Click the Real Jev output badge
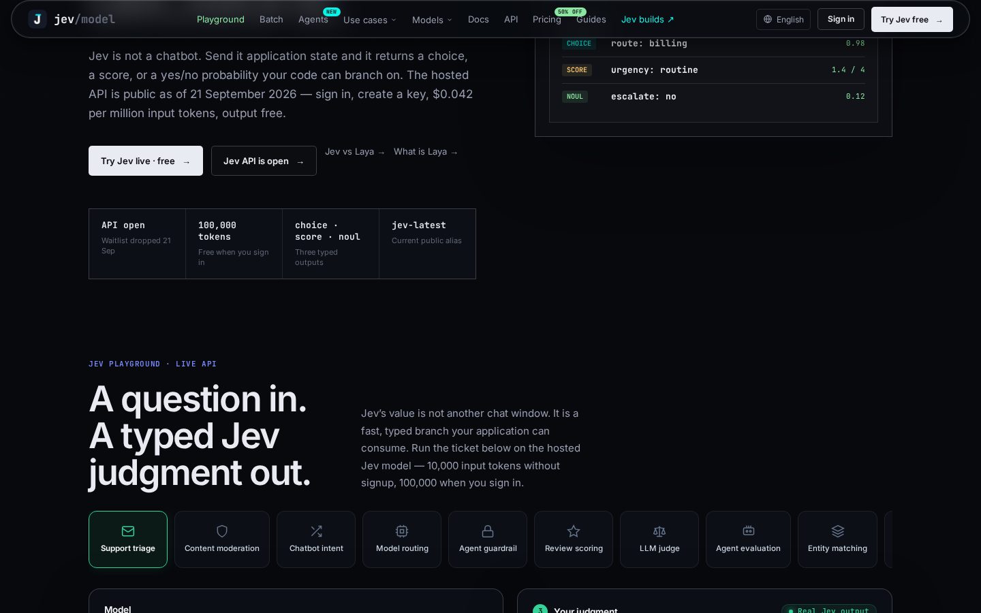Image resolution: width=981 pixels, height=613 pixels. [x=829, y=610]
